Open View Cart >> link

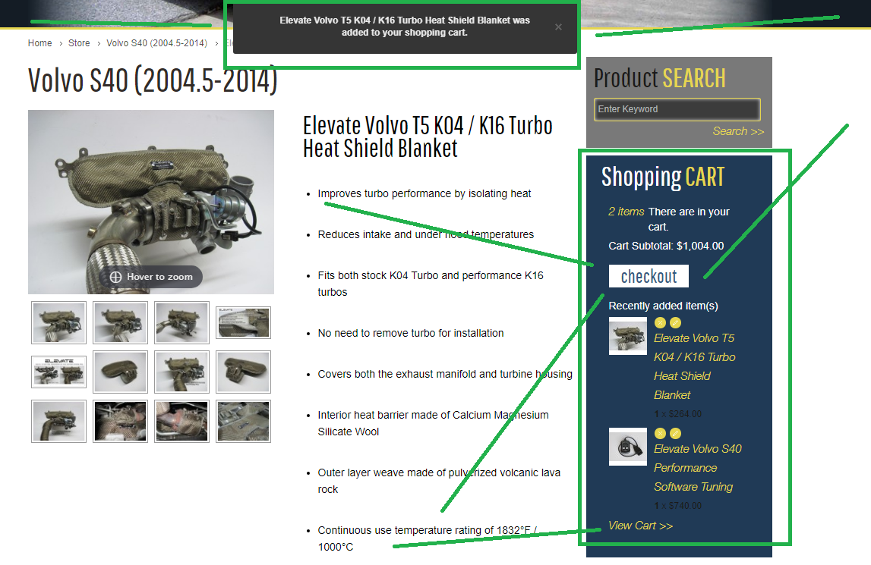(640, 526)
